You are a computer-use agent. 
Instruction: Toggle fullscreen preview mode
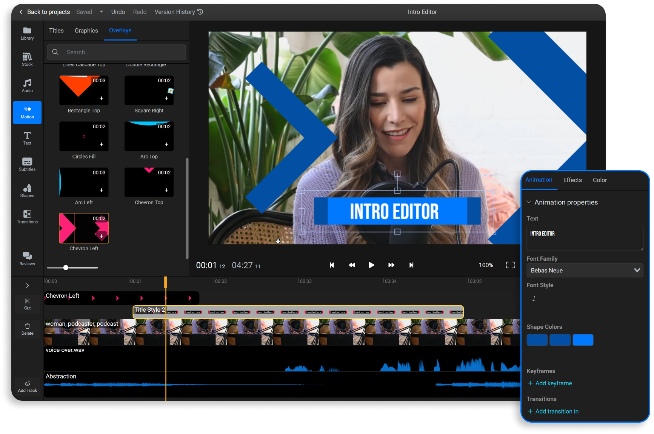pos(510,265)
